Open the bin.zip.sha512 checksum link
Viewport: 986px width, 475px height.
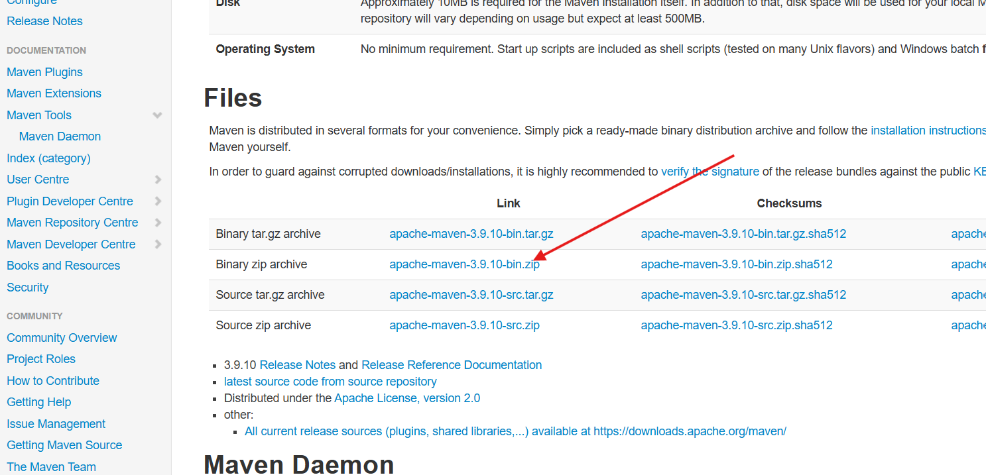(737, 264)
